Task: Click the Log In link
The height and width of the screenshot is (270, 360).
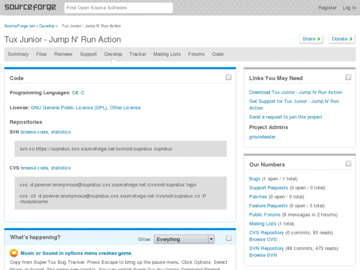Action: pyautogui.click(x=349, y=8)
